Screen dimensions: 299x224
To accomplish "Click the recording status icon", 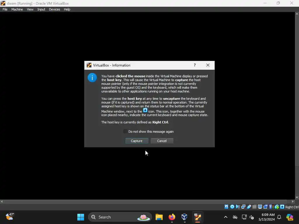I will point(265,207).
